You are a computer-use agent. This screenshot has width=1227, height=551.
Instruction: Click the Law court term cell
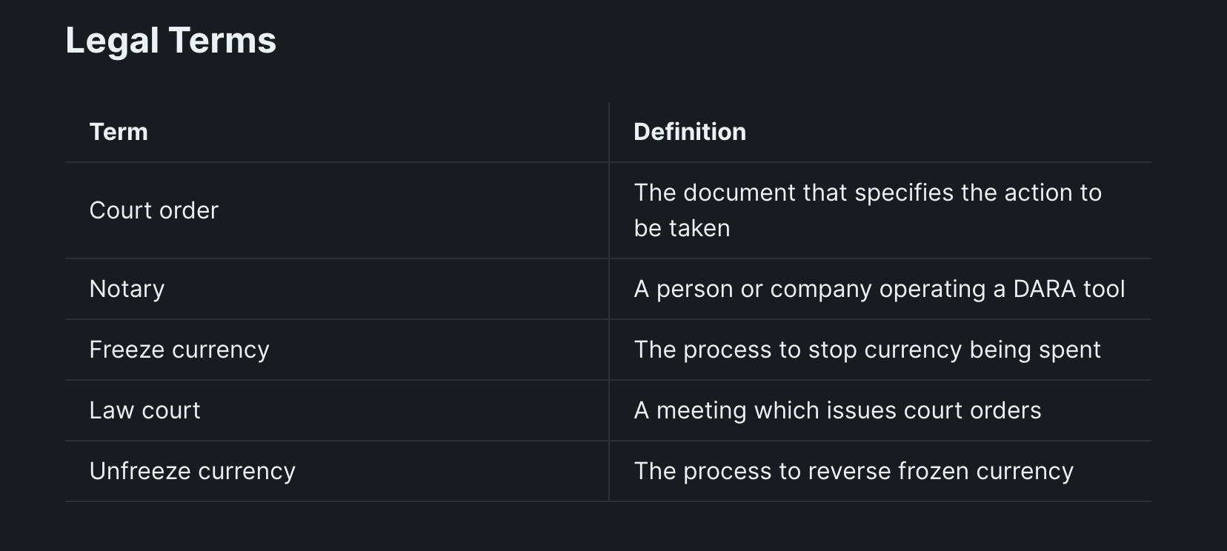(144, 410)
